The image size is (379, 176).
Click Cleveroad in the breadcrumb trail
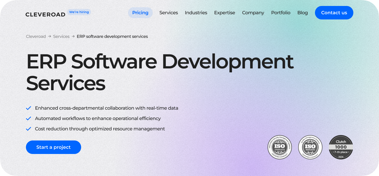36,36
